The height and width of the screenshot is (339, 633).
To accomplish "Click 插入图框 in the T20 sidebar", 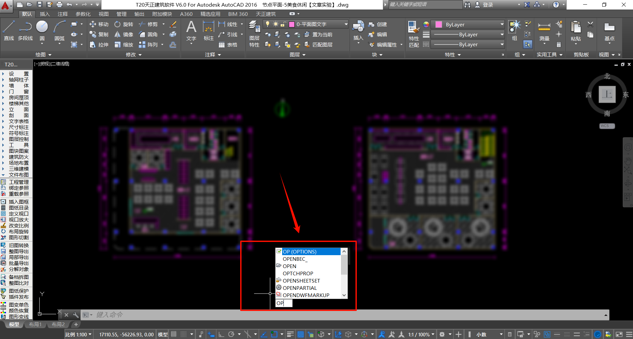I will (19, 202).
